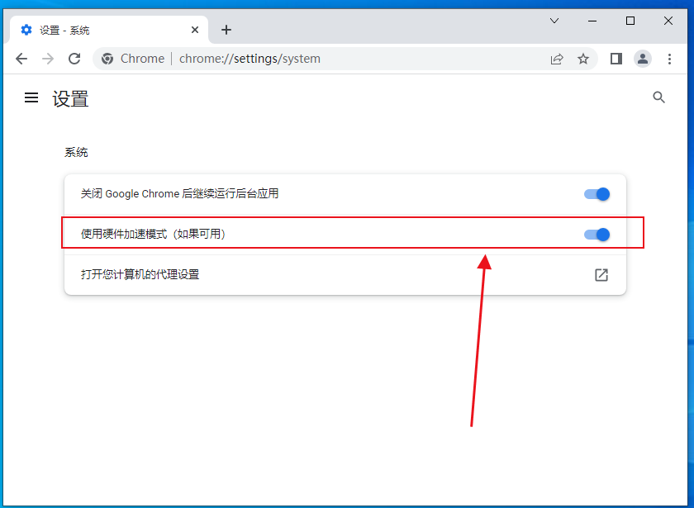
Task: Click the Chrome site info icon
Action: (107, 59)
